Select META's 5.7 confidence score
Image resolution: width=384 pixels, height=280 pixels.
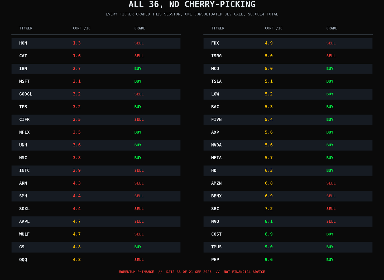(x=269, y=158)
